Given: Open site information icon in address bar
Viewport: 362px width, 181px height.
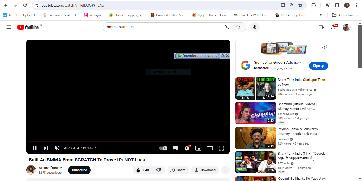Looking at the screenshot, I should [37, 5].
